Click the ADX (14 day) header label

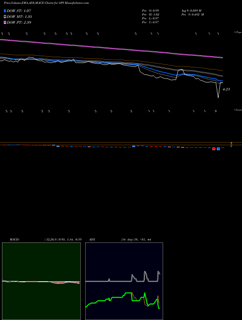point(120,240)
